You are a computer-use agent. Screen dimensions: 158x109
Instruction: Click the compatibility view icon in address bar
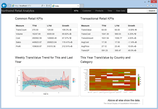(x=47, y=6)
